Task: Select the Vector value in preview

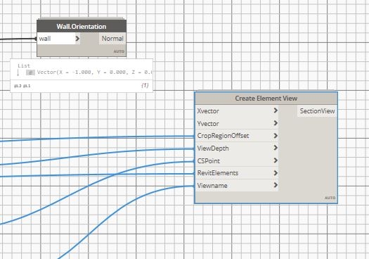Action: (x=94, y=72)
